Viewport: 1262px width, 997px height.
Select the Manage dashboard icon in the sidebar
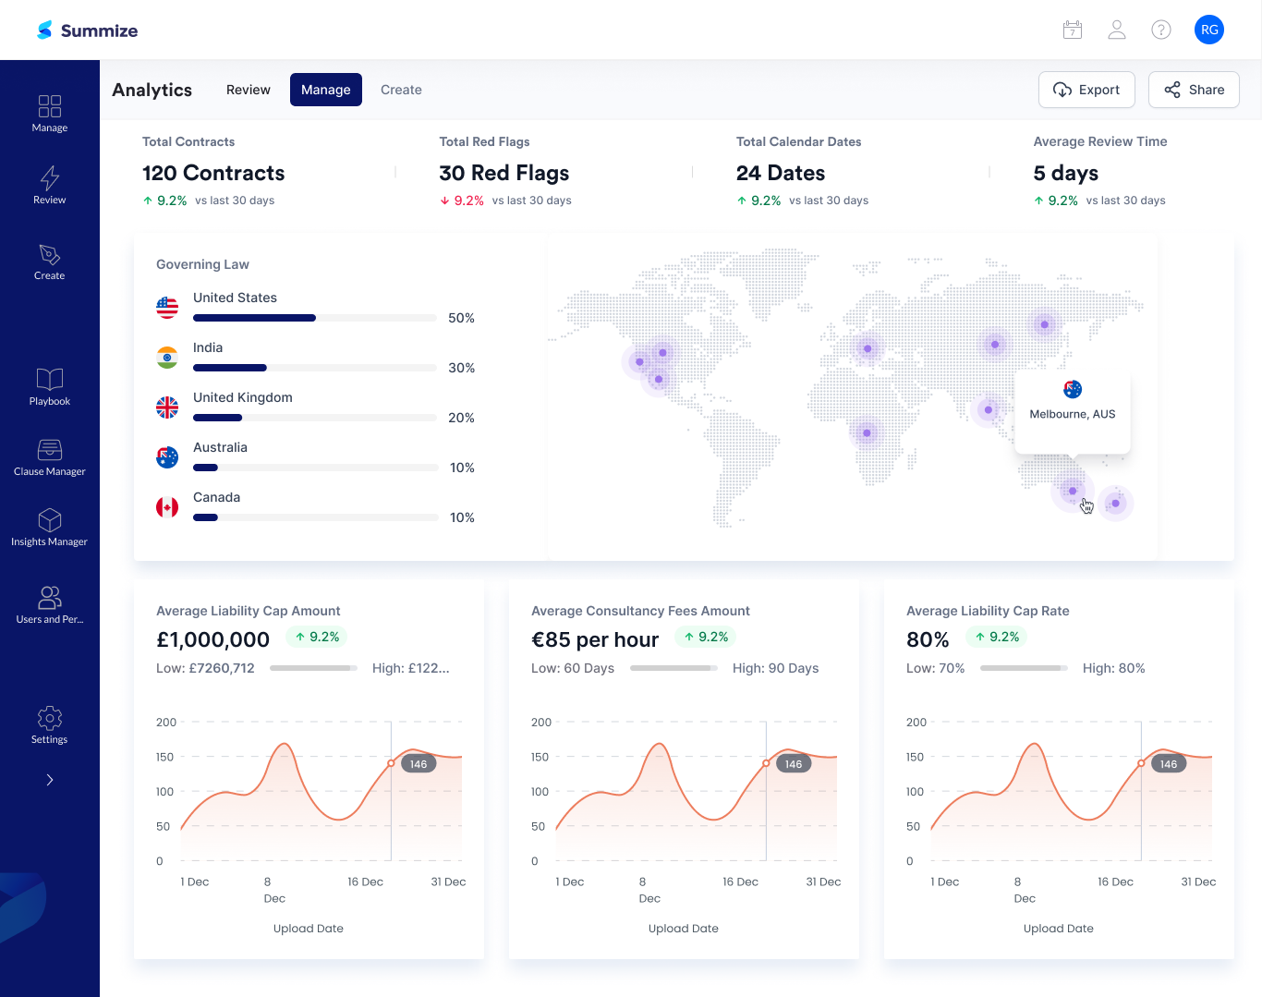point(49,106)
